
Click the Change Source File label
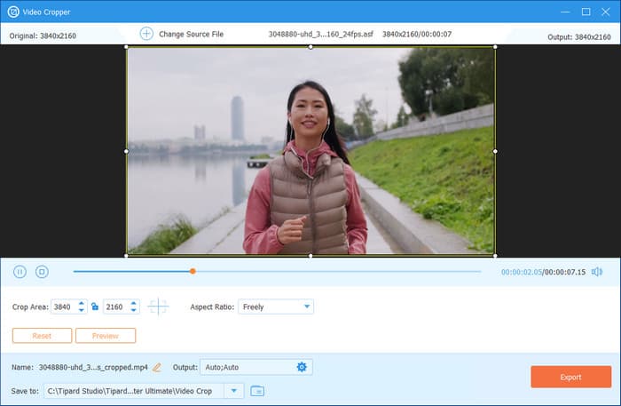click(191, 34)
